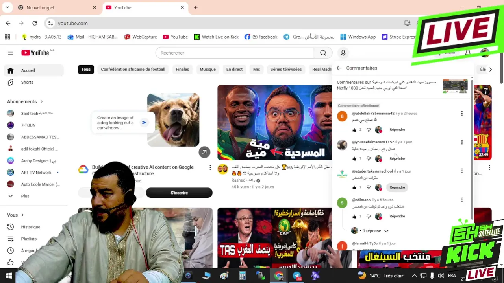Open Chrome from the taskbar
Image resolution: width=504 pixels, height=283 pixels.
(279, 276)
